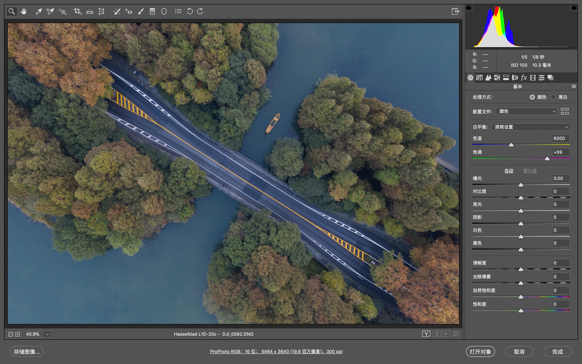Toggle full screen mode icon
Viewport: 582px width, 364px height.
[455, 11]
